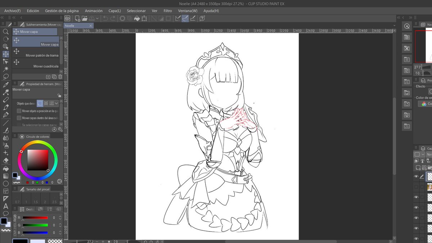
Task: Select the Ruler triangle tool
Action: pyautogui.click(x=6, y=199)
